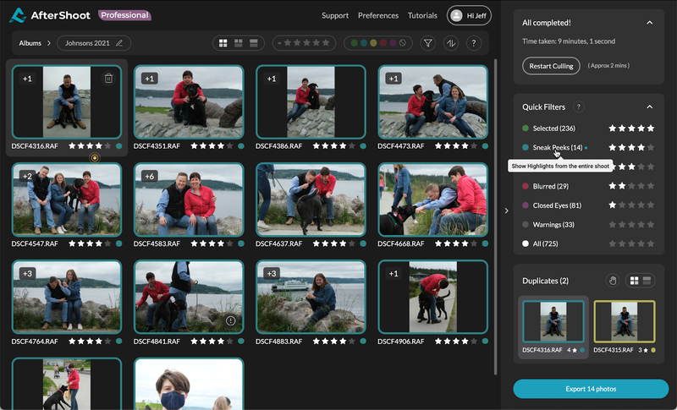Open the Preferences menu
The height and width of the screenshot is (410, 677).
378,15
